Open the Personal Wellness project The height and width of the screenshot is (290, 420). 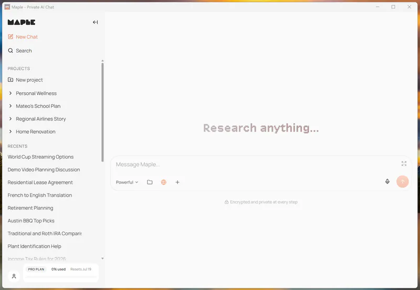36,93
